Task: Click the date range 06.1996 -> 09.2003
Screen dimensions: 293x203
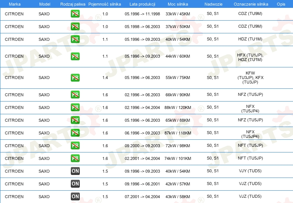Action: click(x=142, y=133)
